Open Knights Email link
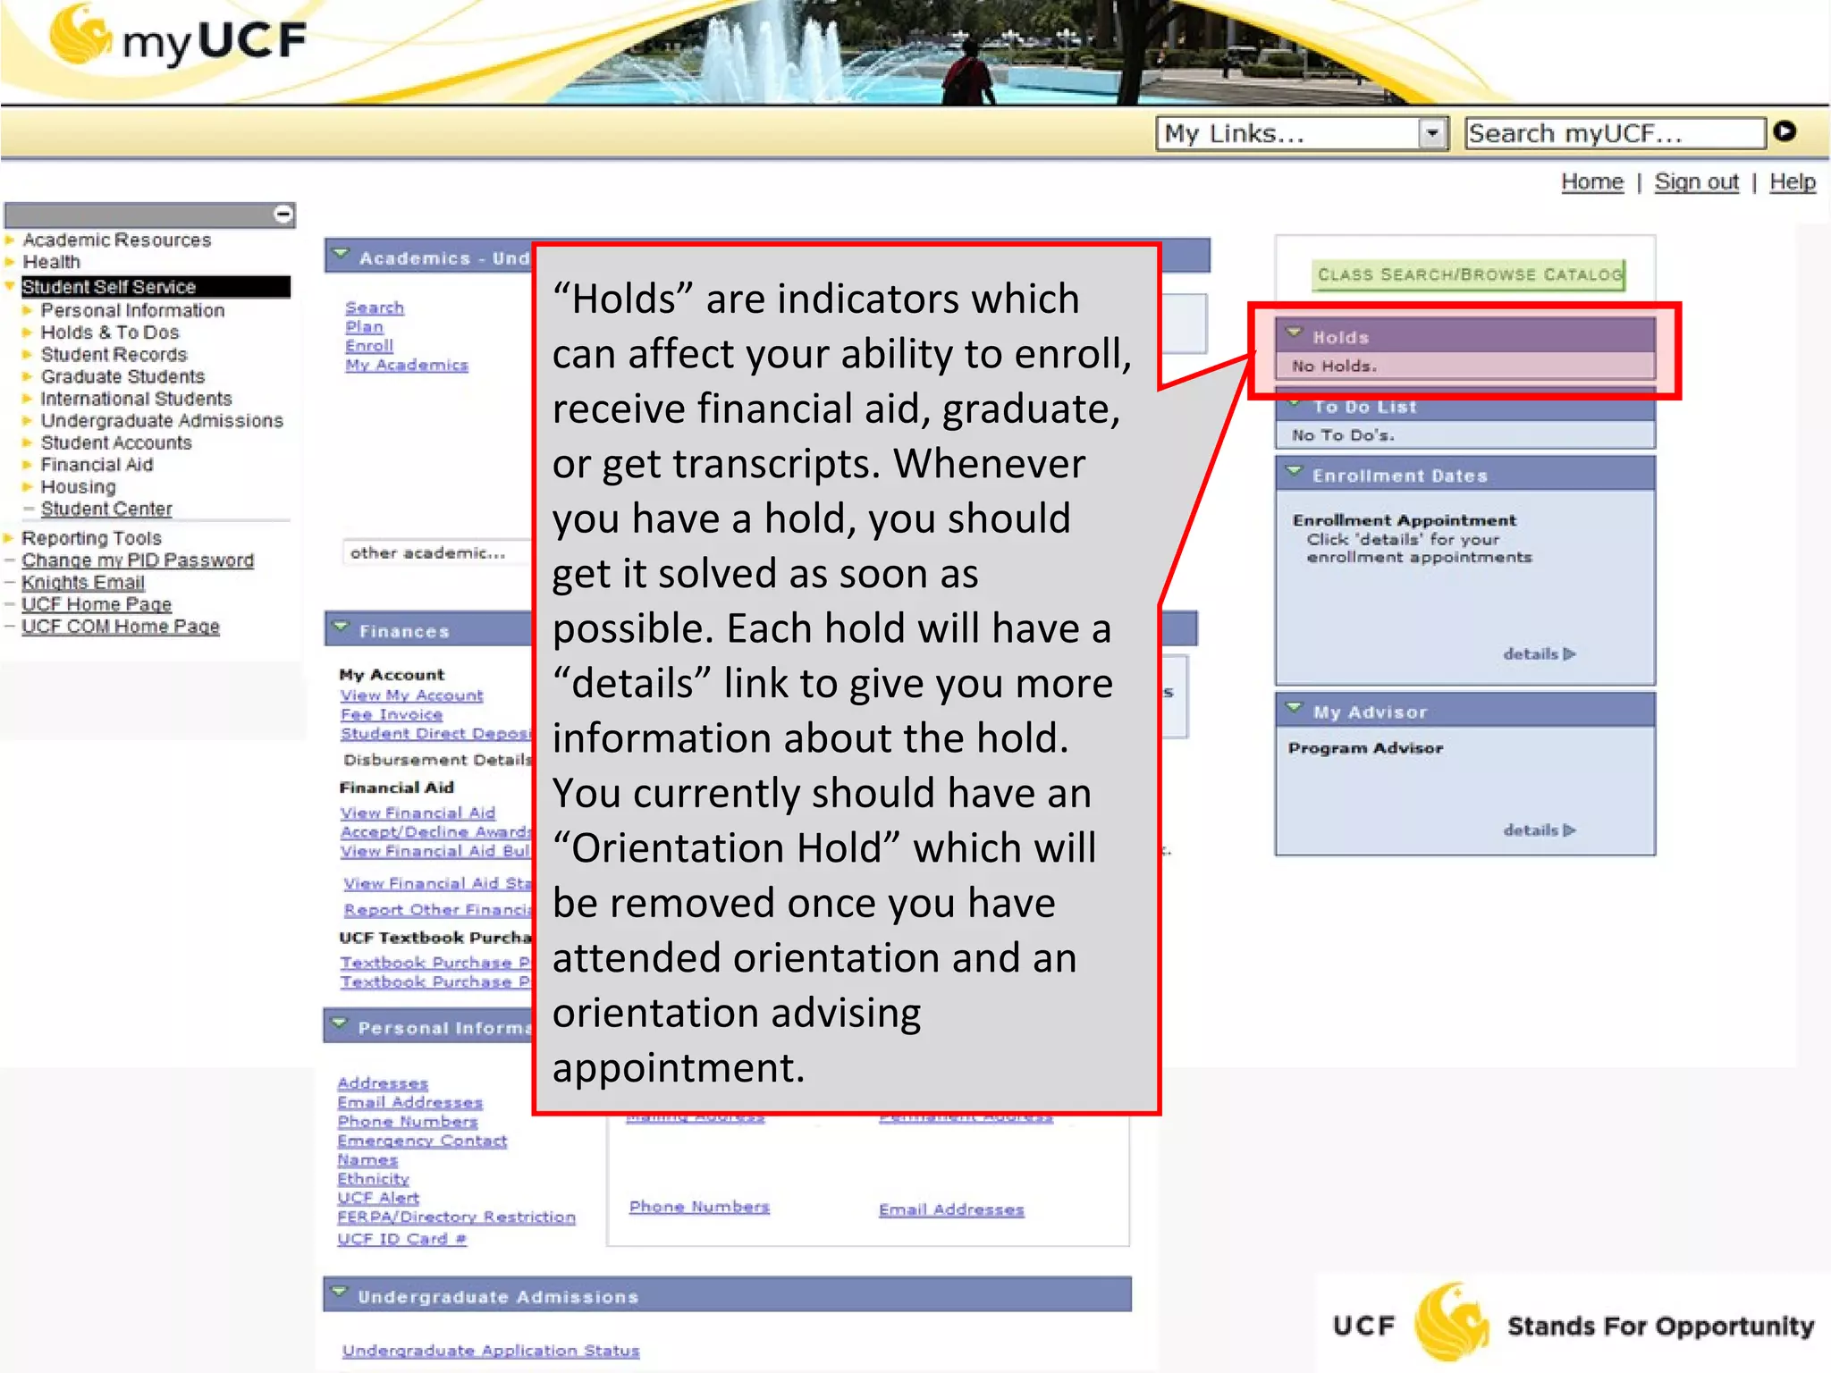Image resolution: width=1831 pixels, height=1373 pixels. pyautogui.click(x=83, y=583)
